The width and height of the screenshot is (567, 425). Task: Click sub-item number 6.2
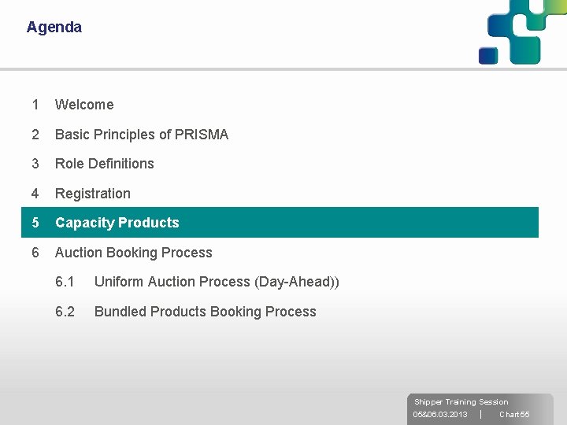point(65,312)
